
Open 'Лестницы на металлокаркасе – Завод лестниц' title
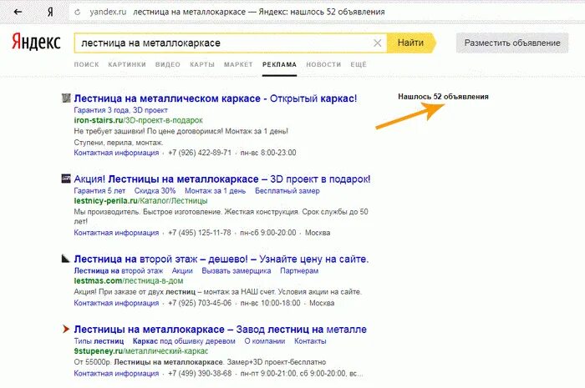coord(220,330)
